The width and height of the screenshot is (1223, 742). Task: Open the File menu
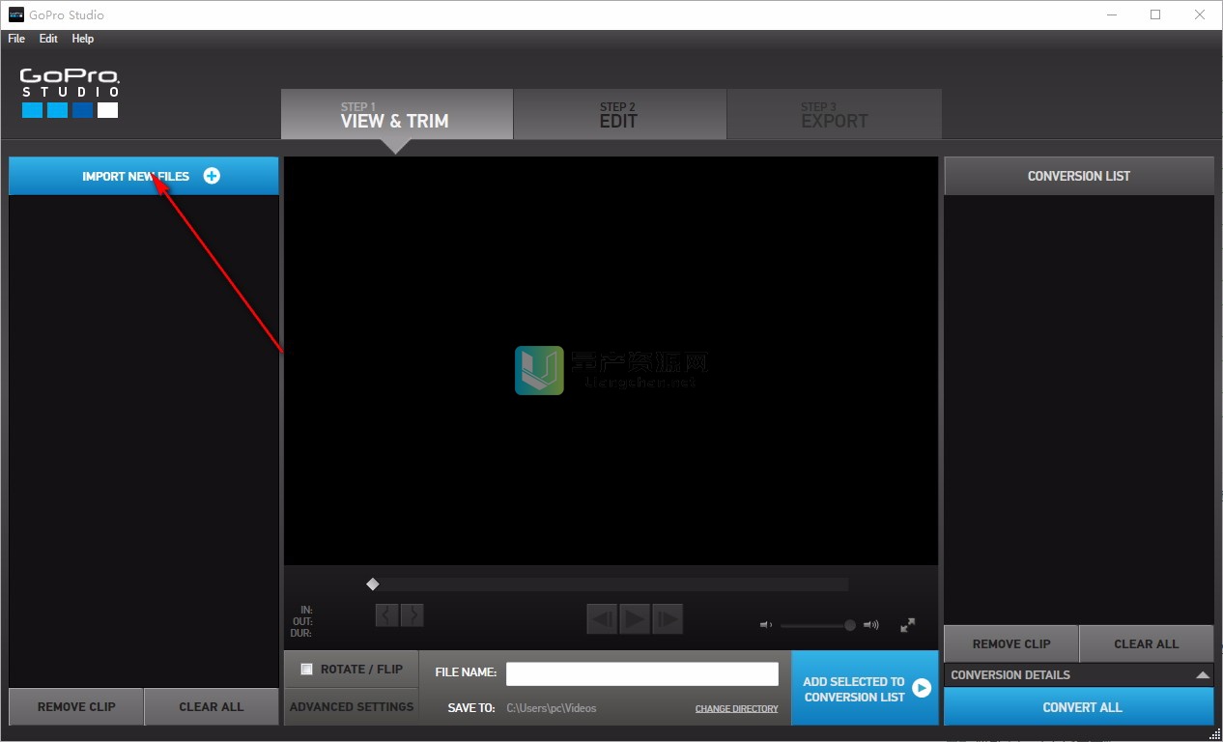[x=16, y=39]
